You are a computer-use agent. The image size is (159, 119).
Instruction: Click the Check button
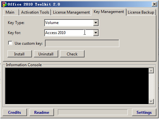(x=72, y=54)
